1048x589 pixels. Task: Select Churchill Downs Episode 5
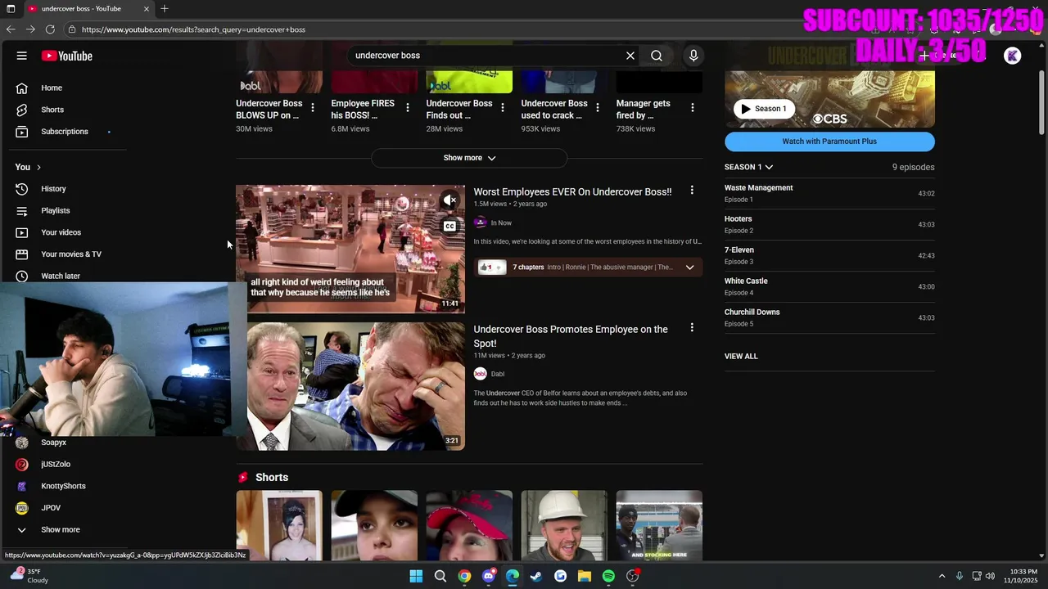pos(829,317)
